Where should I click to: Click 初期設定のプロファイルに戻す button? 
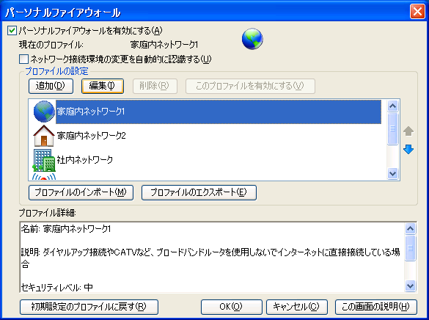tap(89, 307)
